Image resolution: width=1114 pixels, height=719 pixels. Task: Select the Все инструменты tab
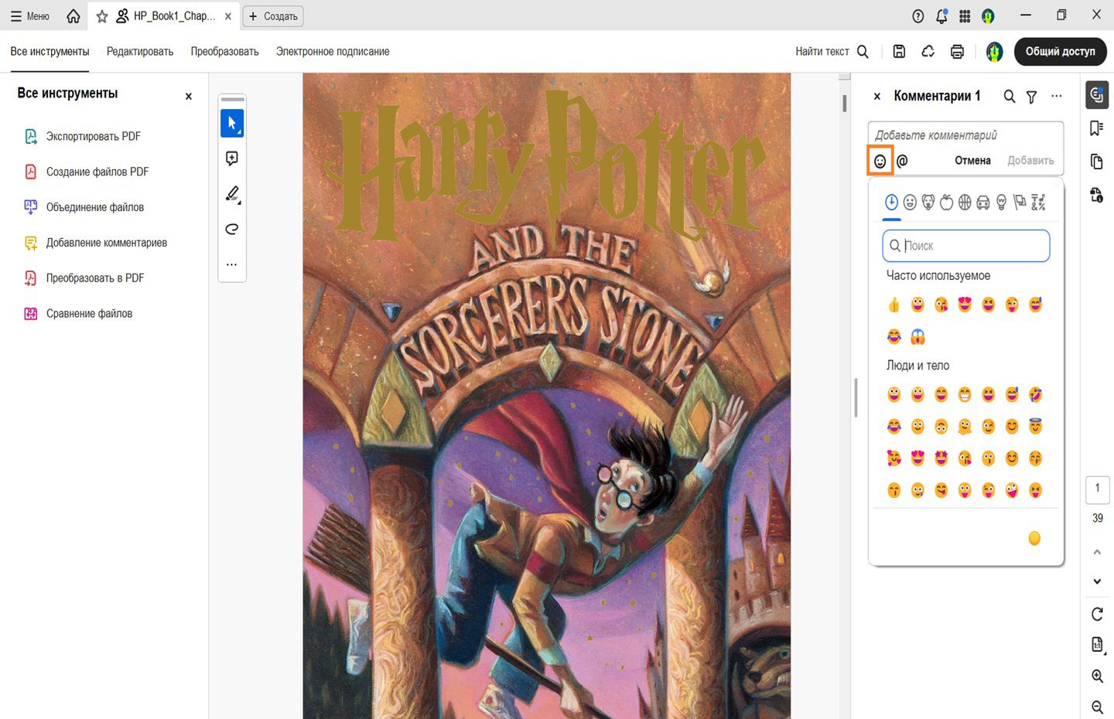(x=50, y=52)
